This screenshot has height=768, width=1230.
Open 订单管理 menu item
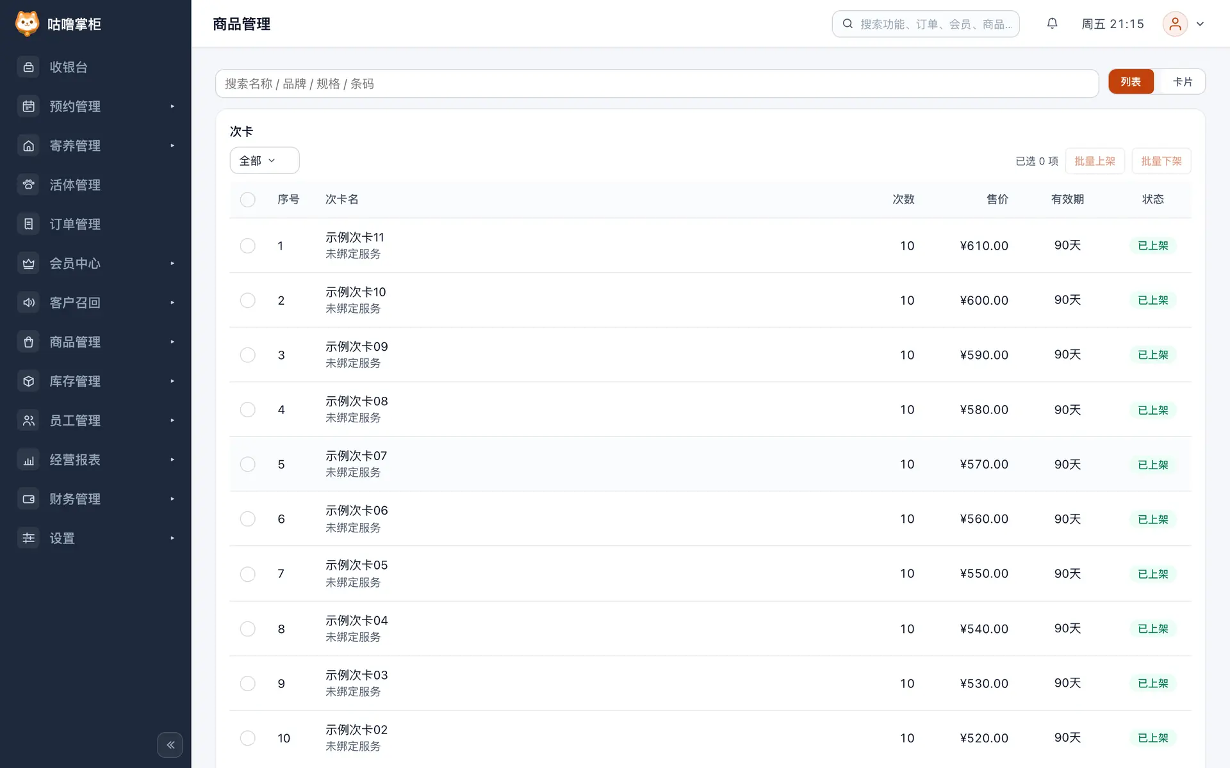[95, 224]
